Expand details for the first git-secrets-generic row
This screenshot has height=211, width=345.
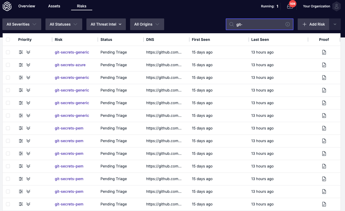tap(28, 52)
